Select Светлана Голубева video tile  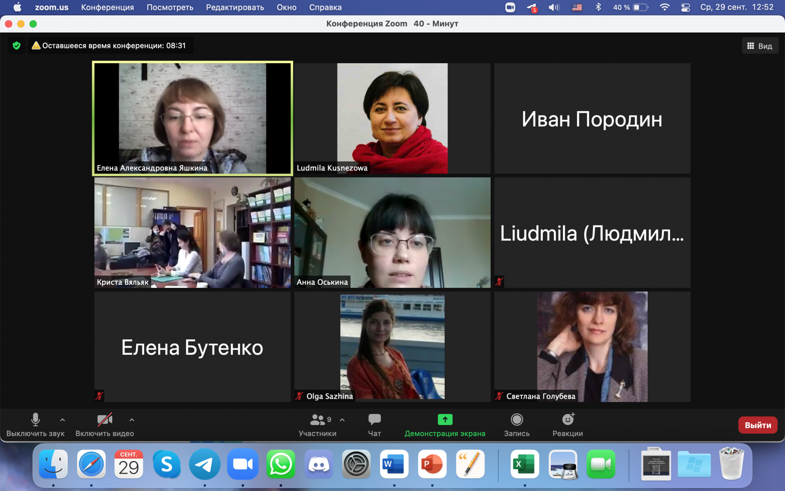tap(592, 346)
